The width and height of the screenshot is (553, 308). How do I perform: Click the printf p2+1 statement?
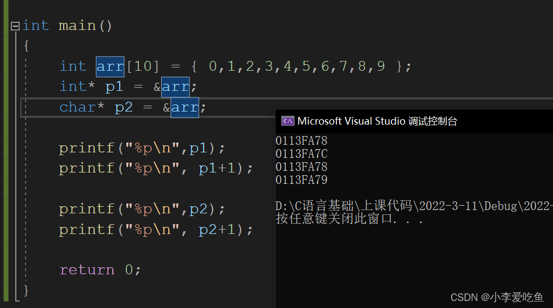(156, 230)
